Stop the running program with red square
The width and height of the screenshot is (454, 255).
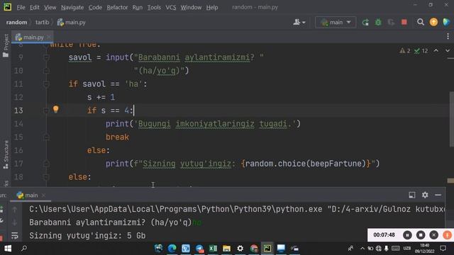[x=404, y=22]
